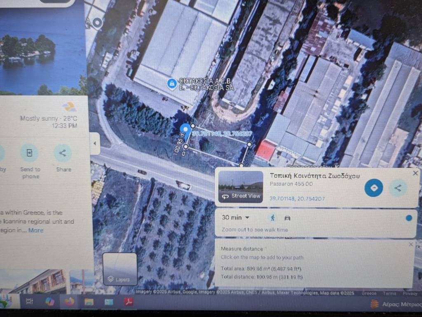Share the location from the info card
The height and width of the screenshot is (317, 422).
(x=398, y=188)
